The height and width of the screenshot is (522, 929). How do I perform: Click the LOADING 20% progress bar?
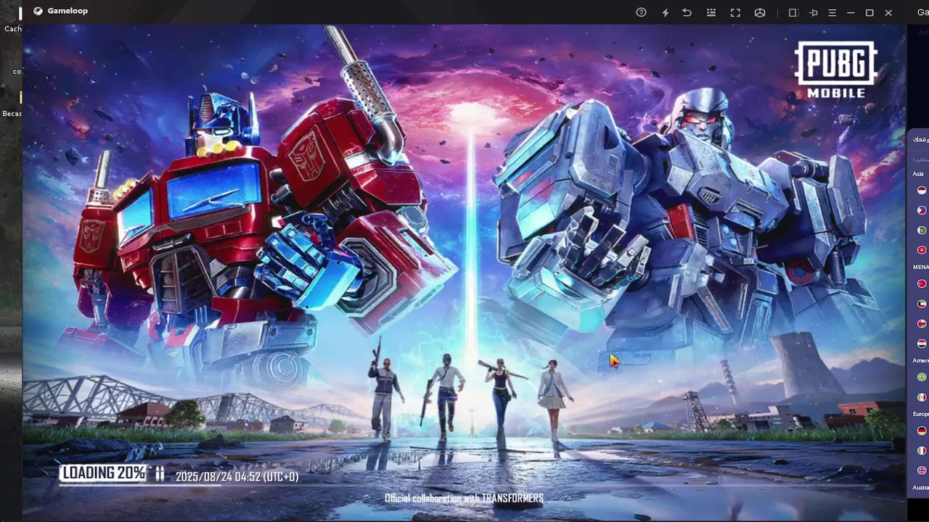(x=464, y=485)
